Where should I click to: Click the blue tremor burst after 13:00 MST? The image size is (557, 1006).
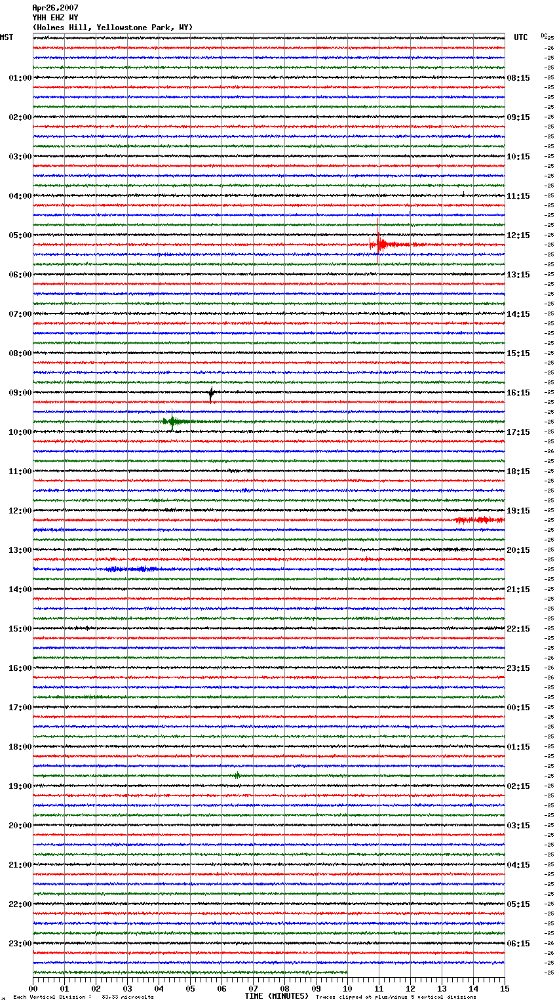pos(131,569)
